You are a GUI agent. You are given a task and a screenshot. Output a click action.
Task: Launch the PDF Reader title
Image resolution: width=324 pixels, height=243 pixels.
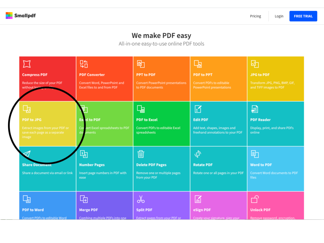pos(260,120)
